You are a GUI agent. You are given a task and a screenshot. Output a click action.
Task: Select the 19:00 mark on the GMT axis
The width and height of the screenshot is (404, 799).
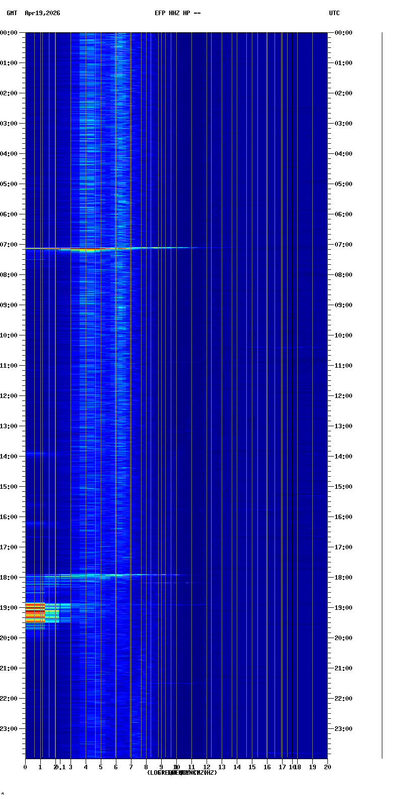9,608
